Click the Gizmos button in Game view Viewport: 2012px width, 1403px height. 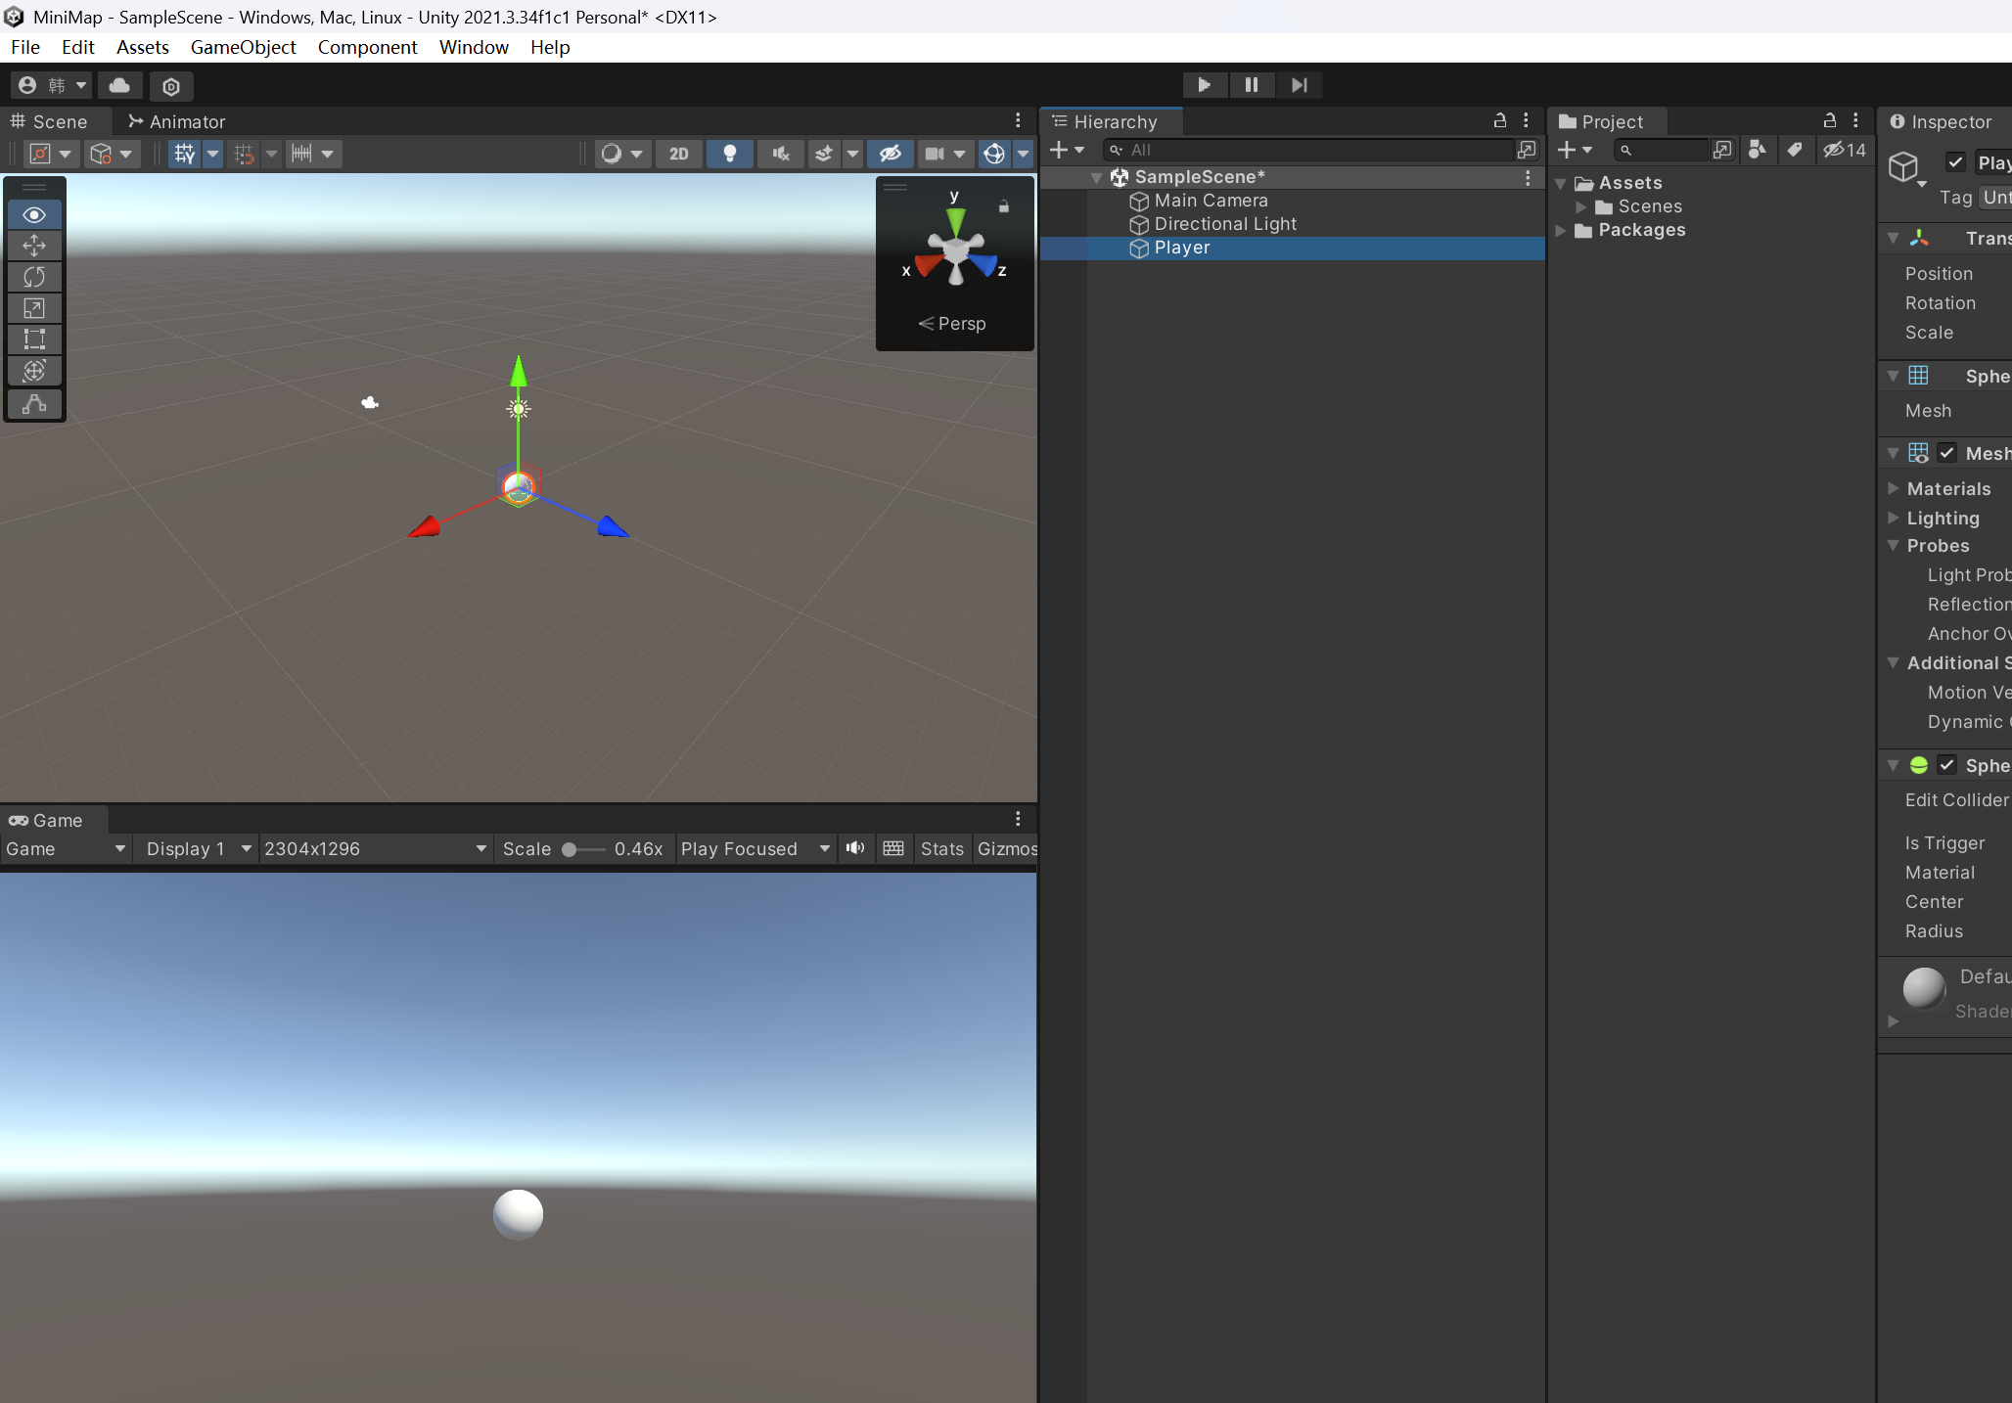click(x=1006, y=849)
